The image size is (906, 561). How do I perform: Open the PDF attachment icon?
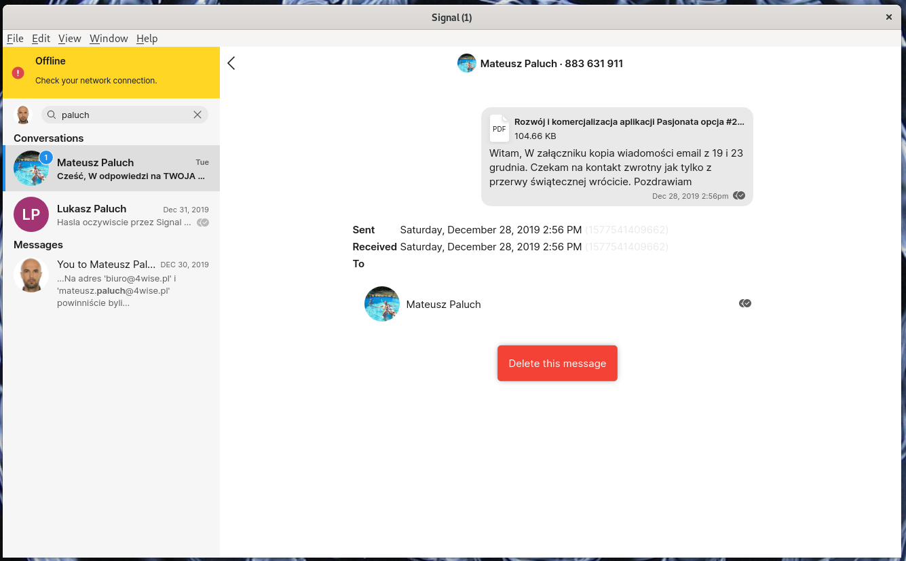click(x=499, y=128)
